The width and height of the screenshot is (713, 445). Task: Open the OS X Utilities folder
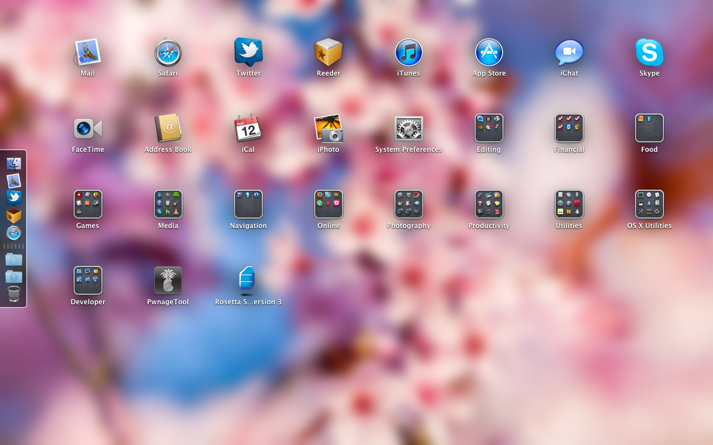pyautogui.click(x=649, y=204)
